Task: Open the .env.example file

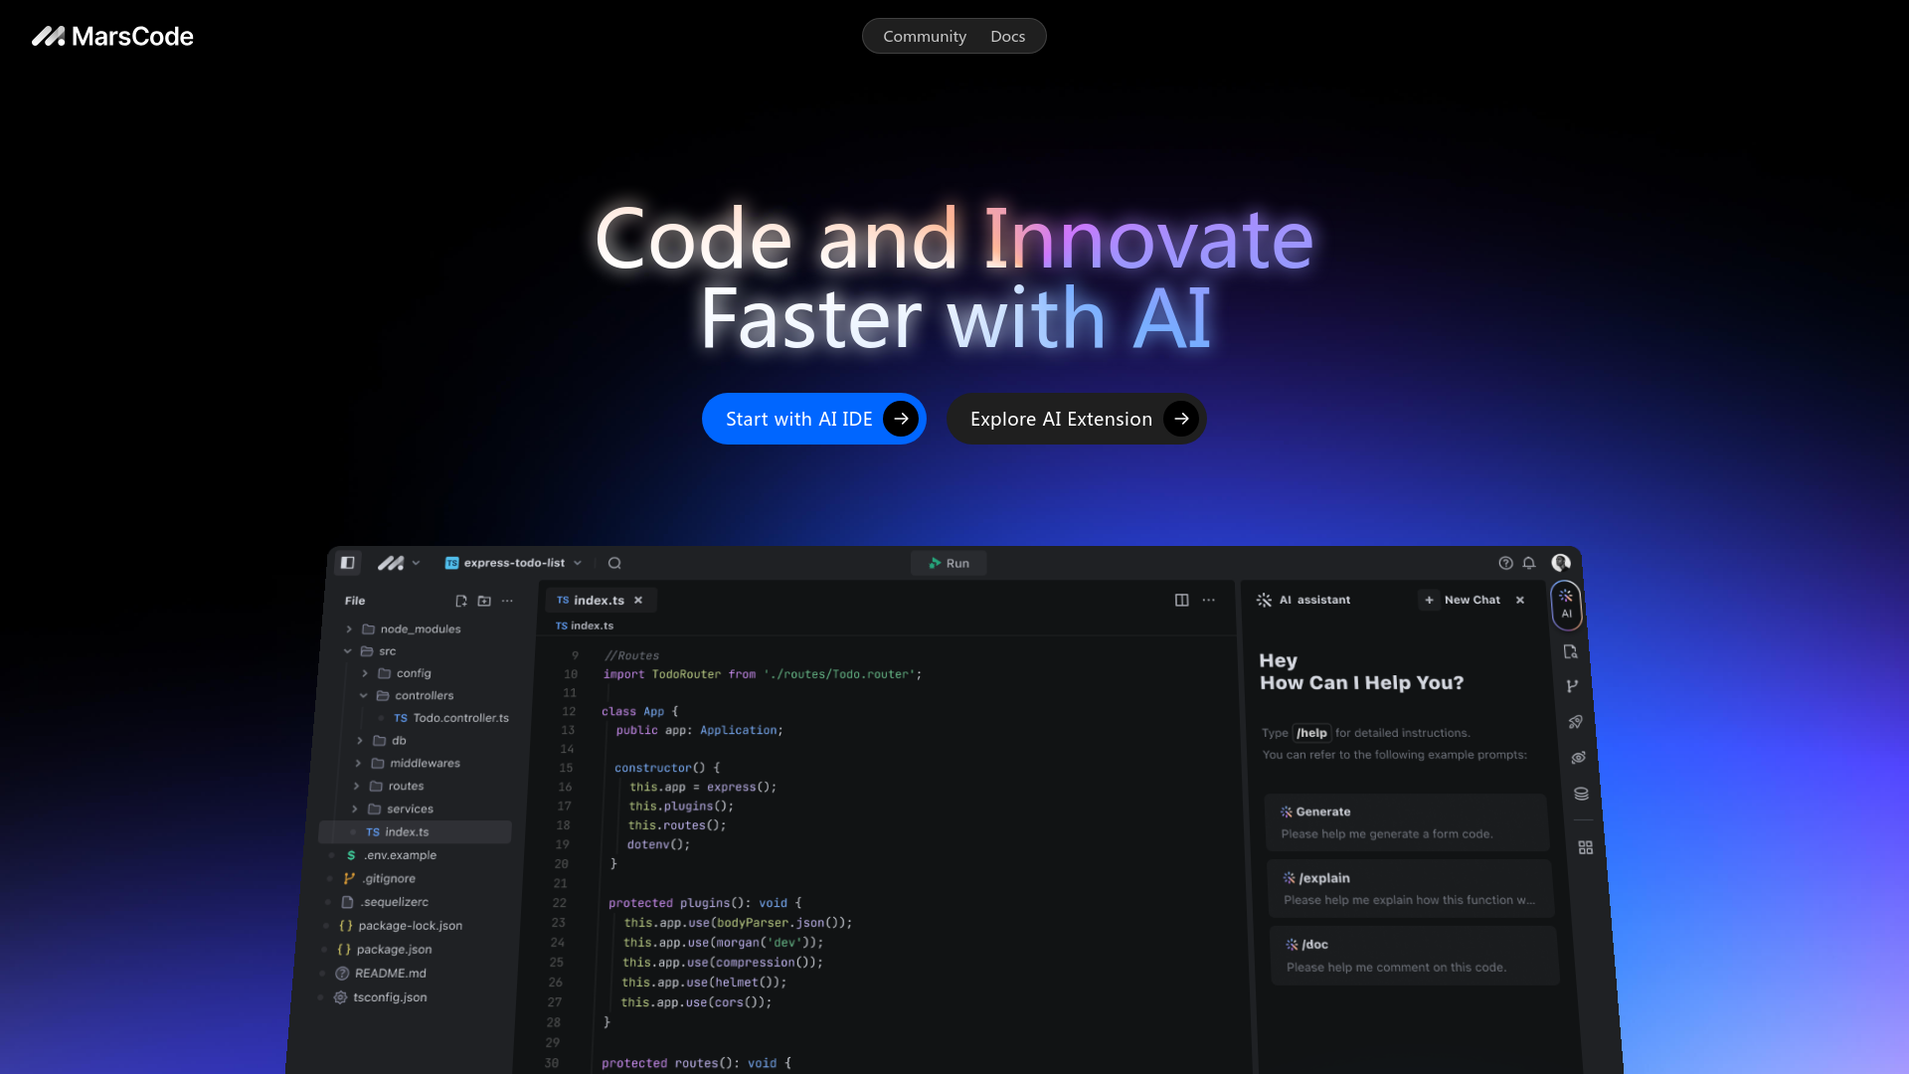Action: pyautogui.click(x=391, y=855)
